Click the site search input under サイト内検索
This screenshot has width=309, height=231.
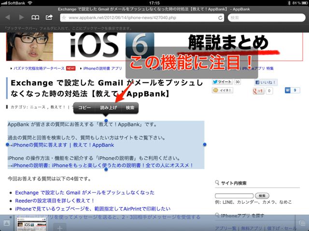tap(234, 196)
